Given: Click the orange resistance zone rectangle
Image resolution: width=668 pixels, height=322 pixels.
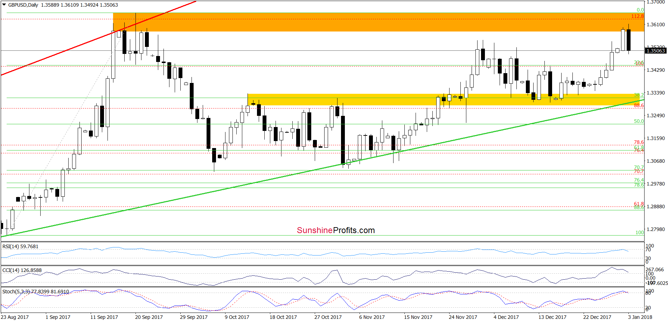Looking at the screenshot, I should tap(378, 22).
